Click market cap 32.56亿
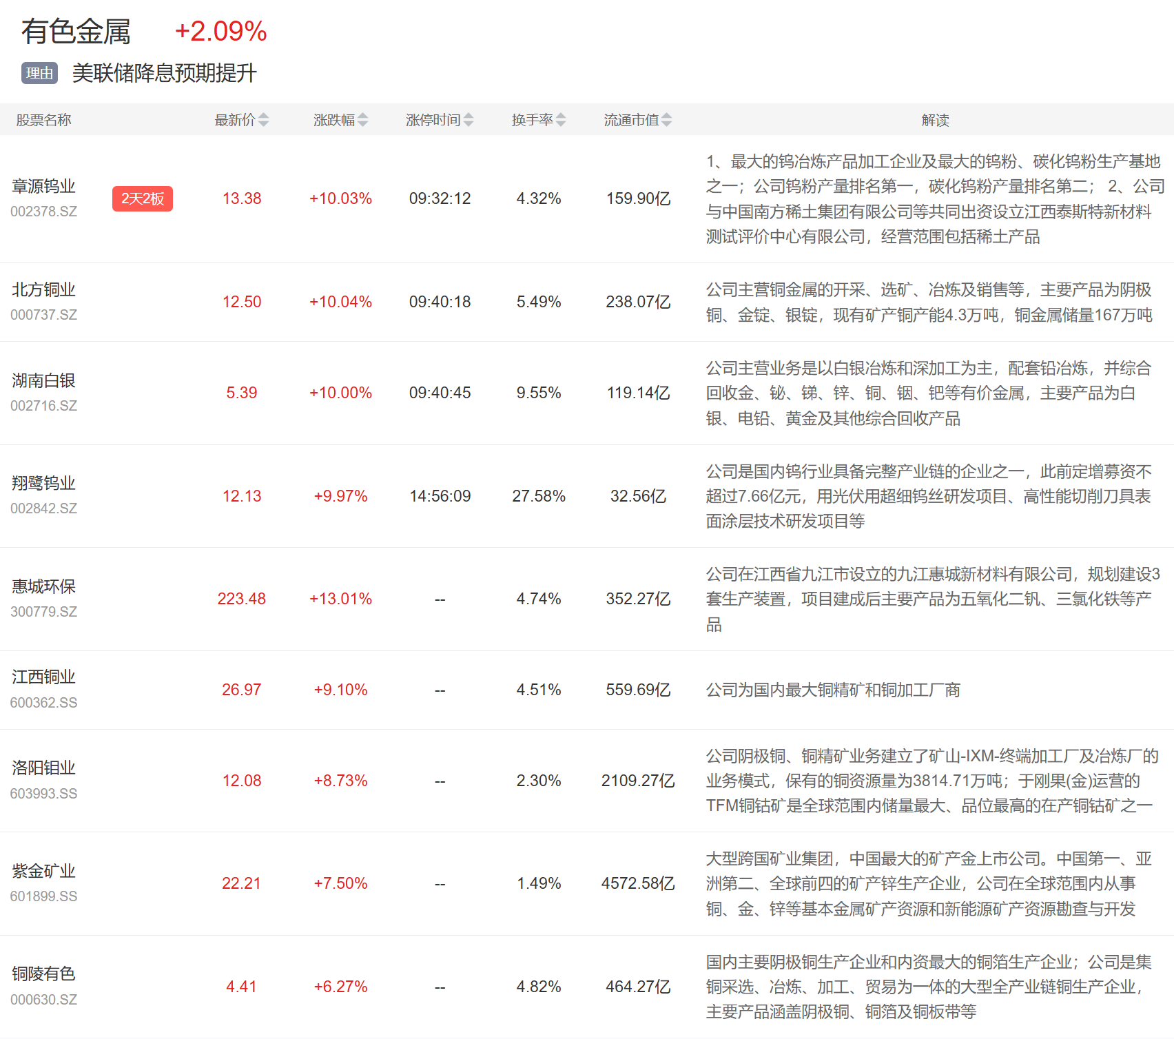 (x=638, y=496)
